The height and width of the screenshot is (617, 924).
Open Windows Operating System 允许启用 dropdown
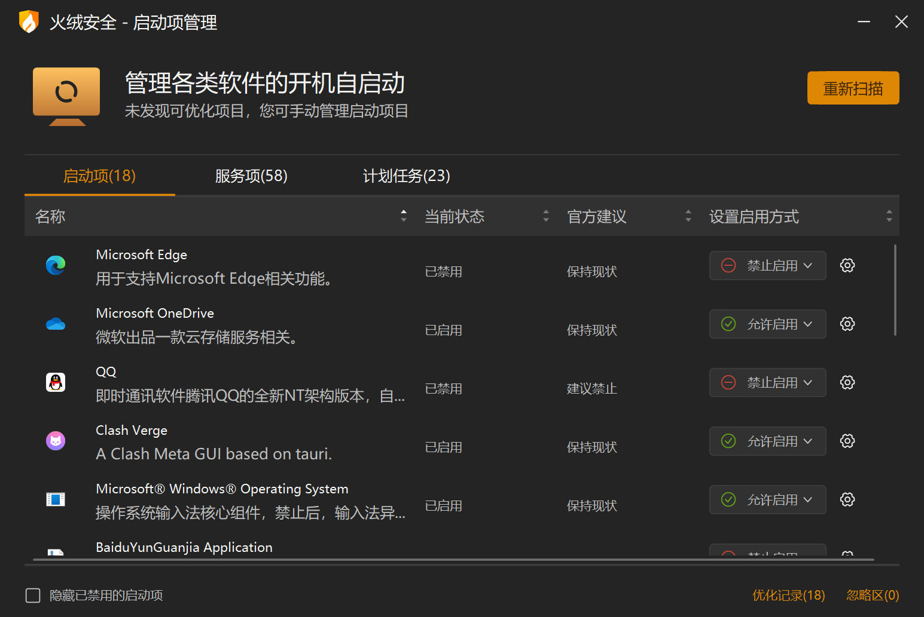tap(768, 499)
